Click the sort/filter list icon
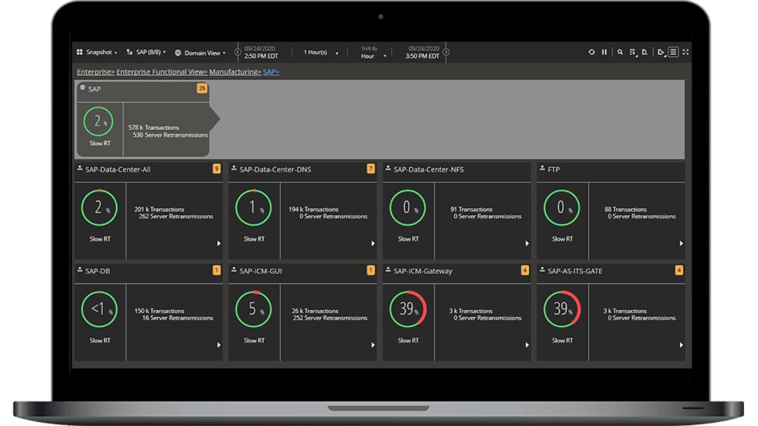This screenshot has width=758, height=426. point(633,53)
